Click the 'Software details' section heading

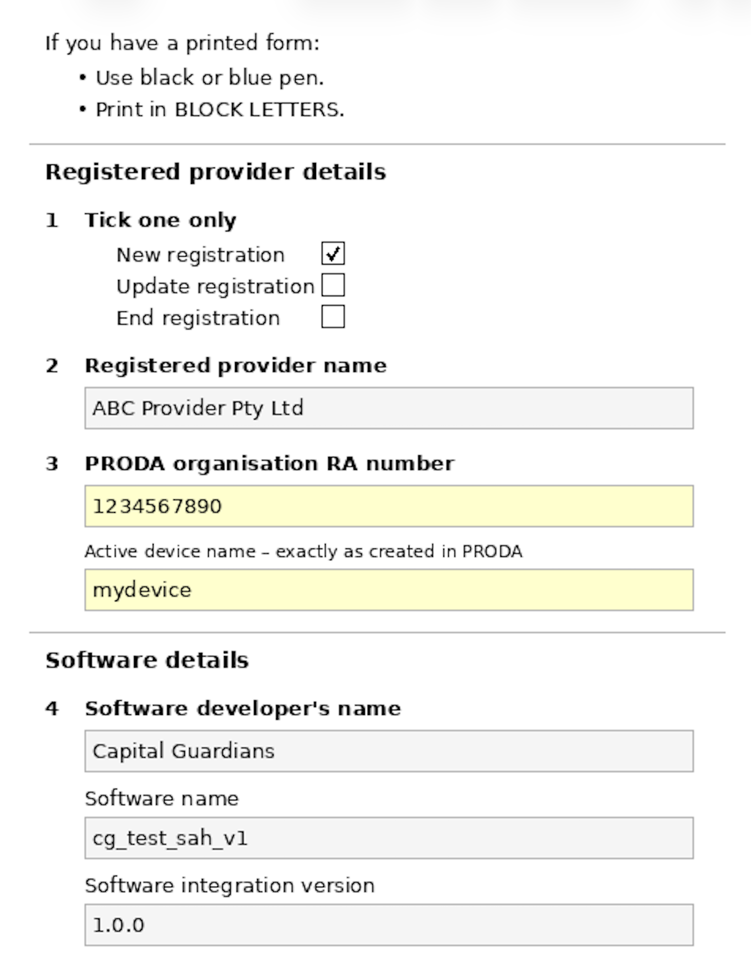[147, 660]
